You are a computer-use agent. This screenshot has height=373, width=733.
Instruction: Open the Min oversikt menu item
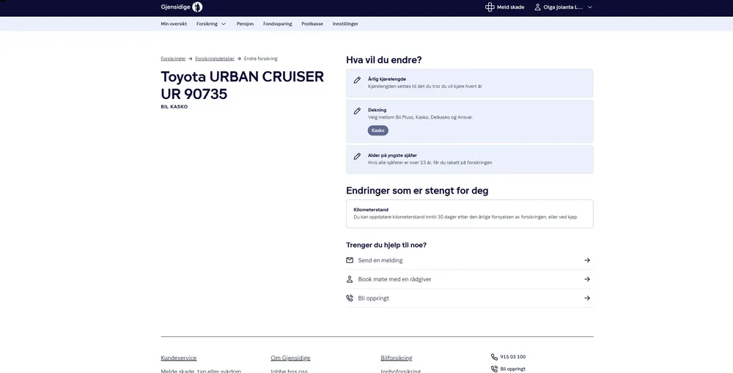174,23
